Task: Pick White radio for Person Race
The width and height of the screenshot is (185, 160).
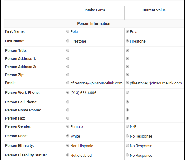Action: coord(68,136)
